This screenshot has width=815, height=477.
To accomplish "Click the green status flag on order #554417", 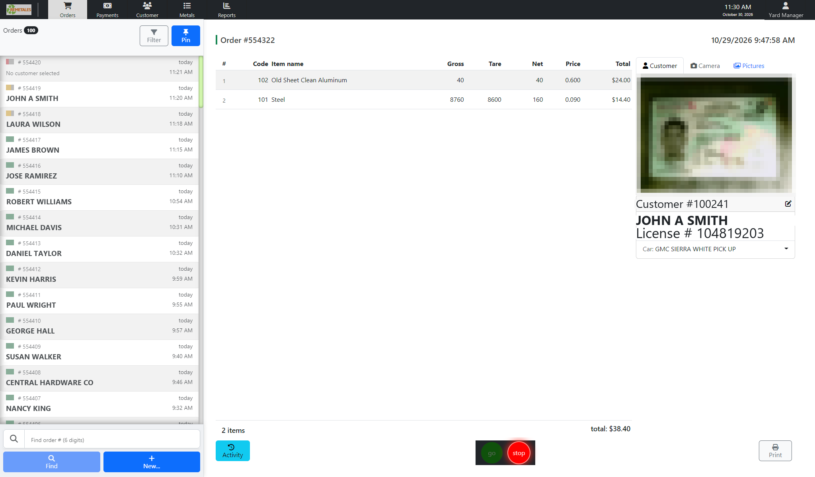I will point(10,139).
